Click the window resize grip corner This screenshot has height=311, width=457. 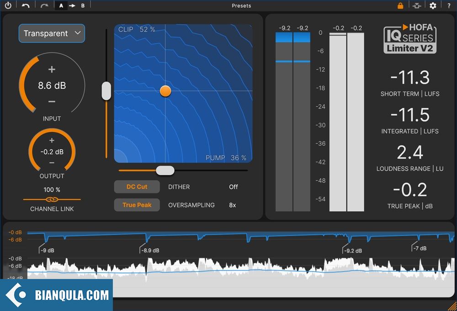click(x=452, y=306)
